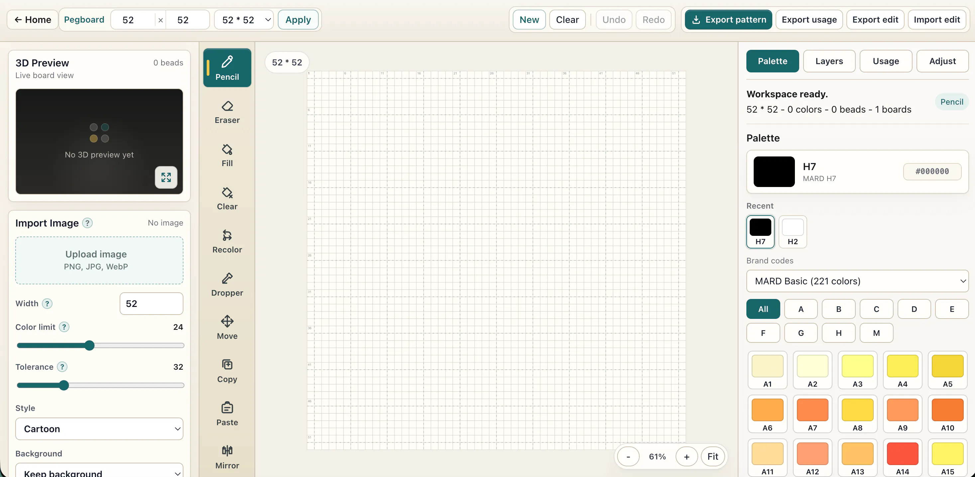Filter palette by group F

tap(763, 333)
